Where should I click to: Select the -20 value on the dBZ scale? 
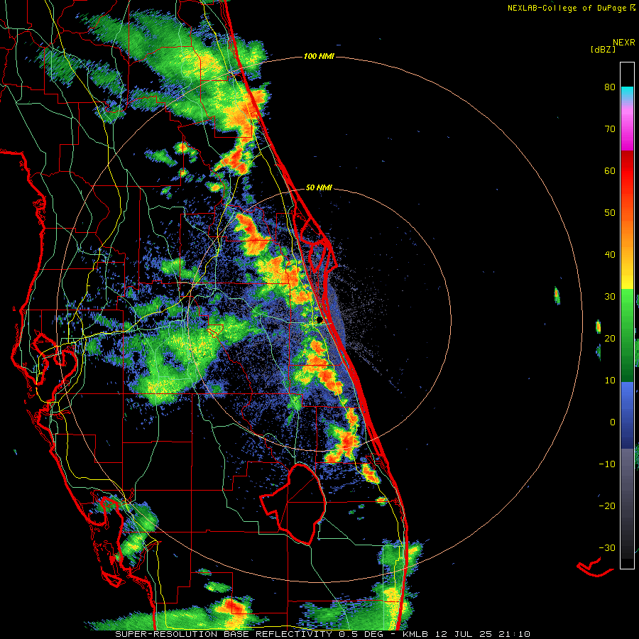tap(607, 506)
